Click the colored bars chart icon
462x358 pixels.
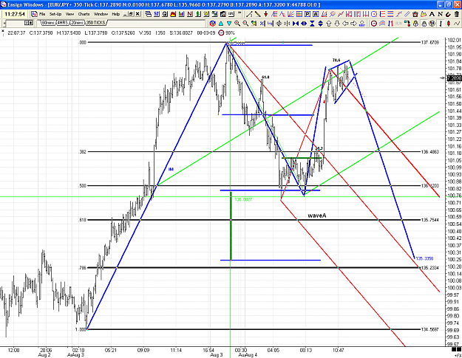[x=181, y=14]
